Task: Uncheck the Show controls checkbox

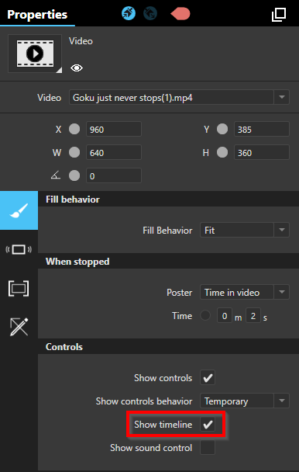Action: [x=208, y=377]
